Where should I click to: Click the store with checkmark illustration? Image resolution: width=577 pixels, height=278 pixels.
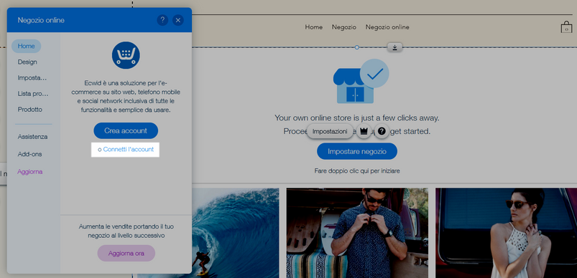click(x=361, y=82)
